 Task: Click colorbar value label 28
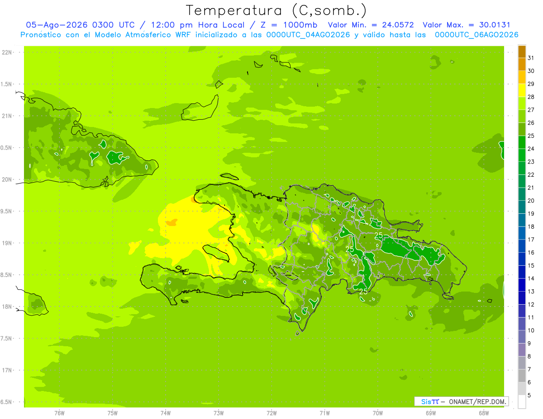(x=531, y=97)
